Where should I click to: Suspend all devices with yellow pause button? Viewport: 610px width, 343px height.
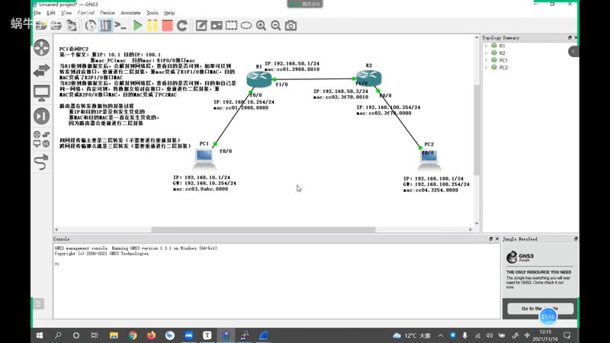point(152,26)
